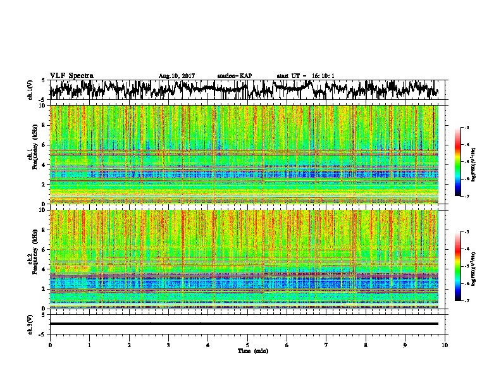Select the "start UT = 16:10:1" text

coord(306,76)
